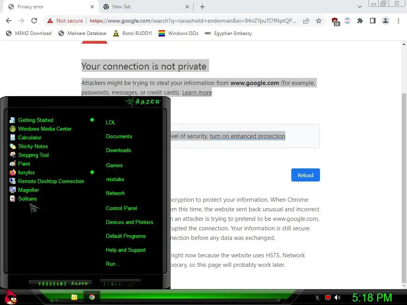The image size is (407, 305).
Task: Open Sticky Notes
Action: 29,146
